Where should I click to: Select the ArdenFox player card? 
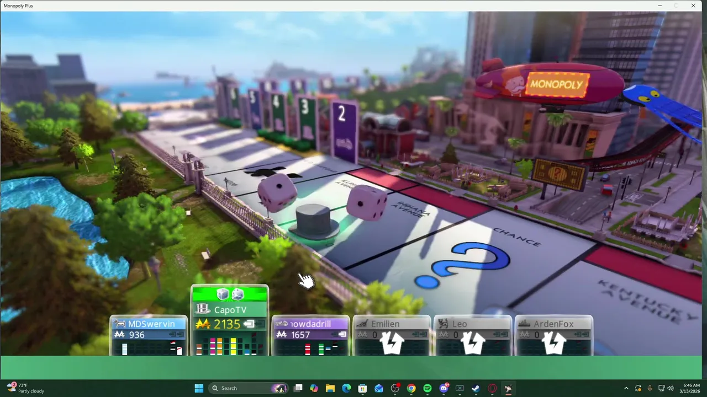point(554,336)
